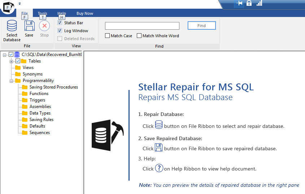This screenshot has width=305, height=194.
Task: Click the Select Database icon
Action: click(12, 26)
